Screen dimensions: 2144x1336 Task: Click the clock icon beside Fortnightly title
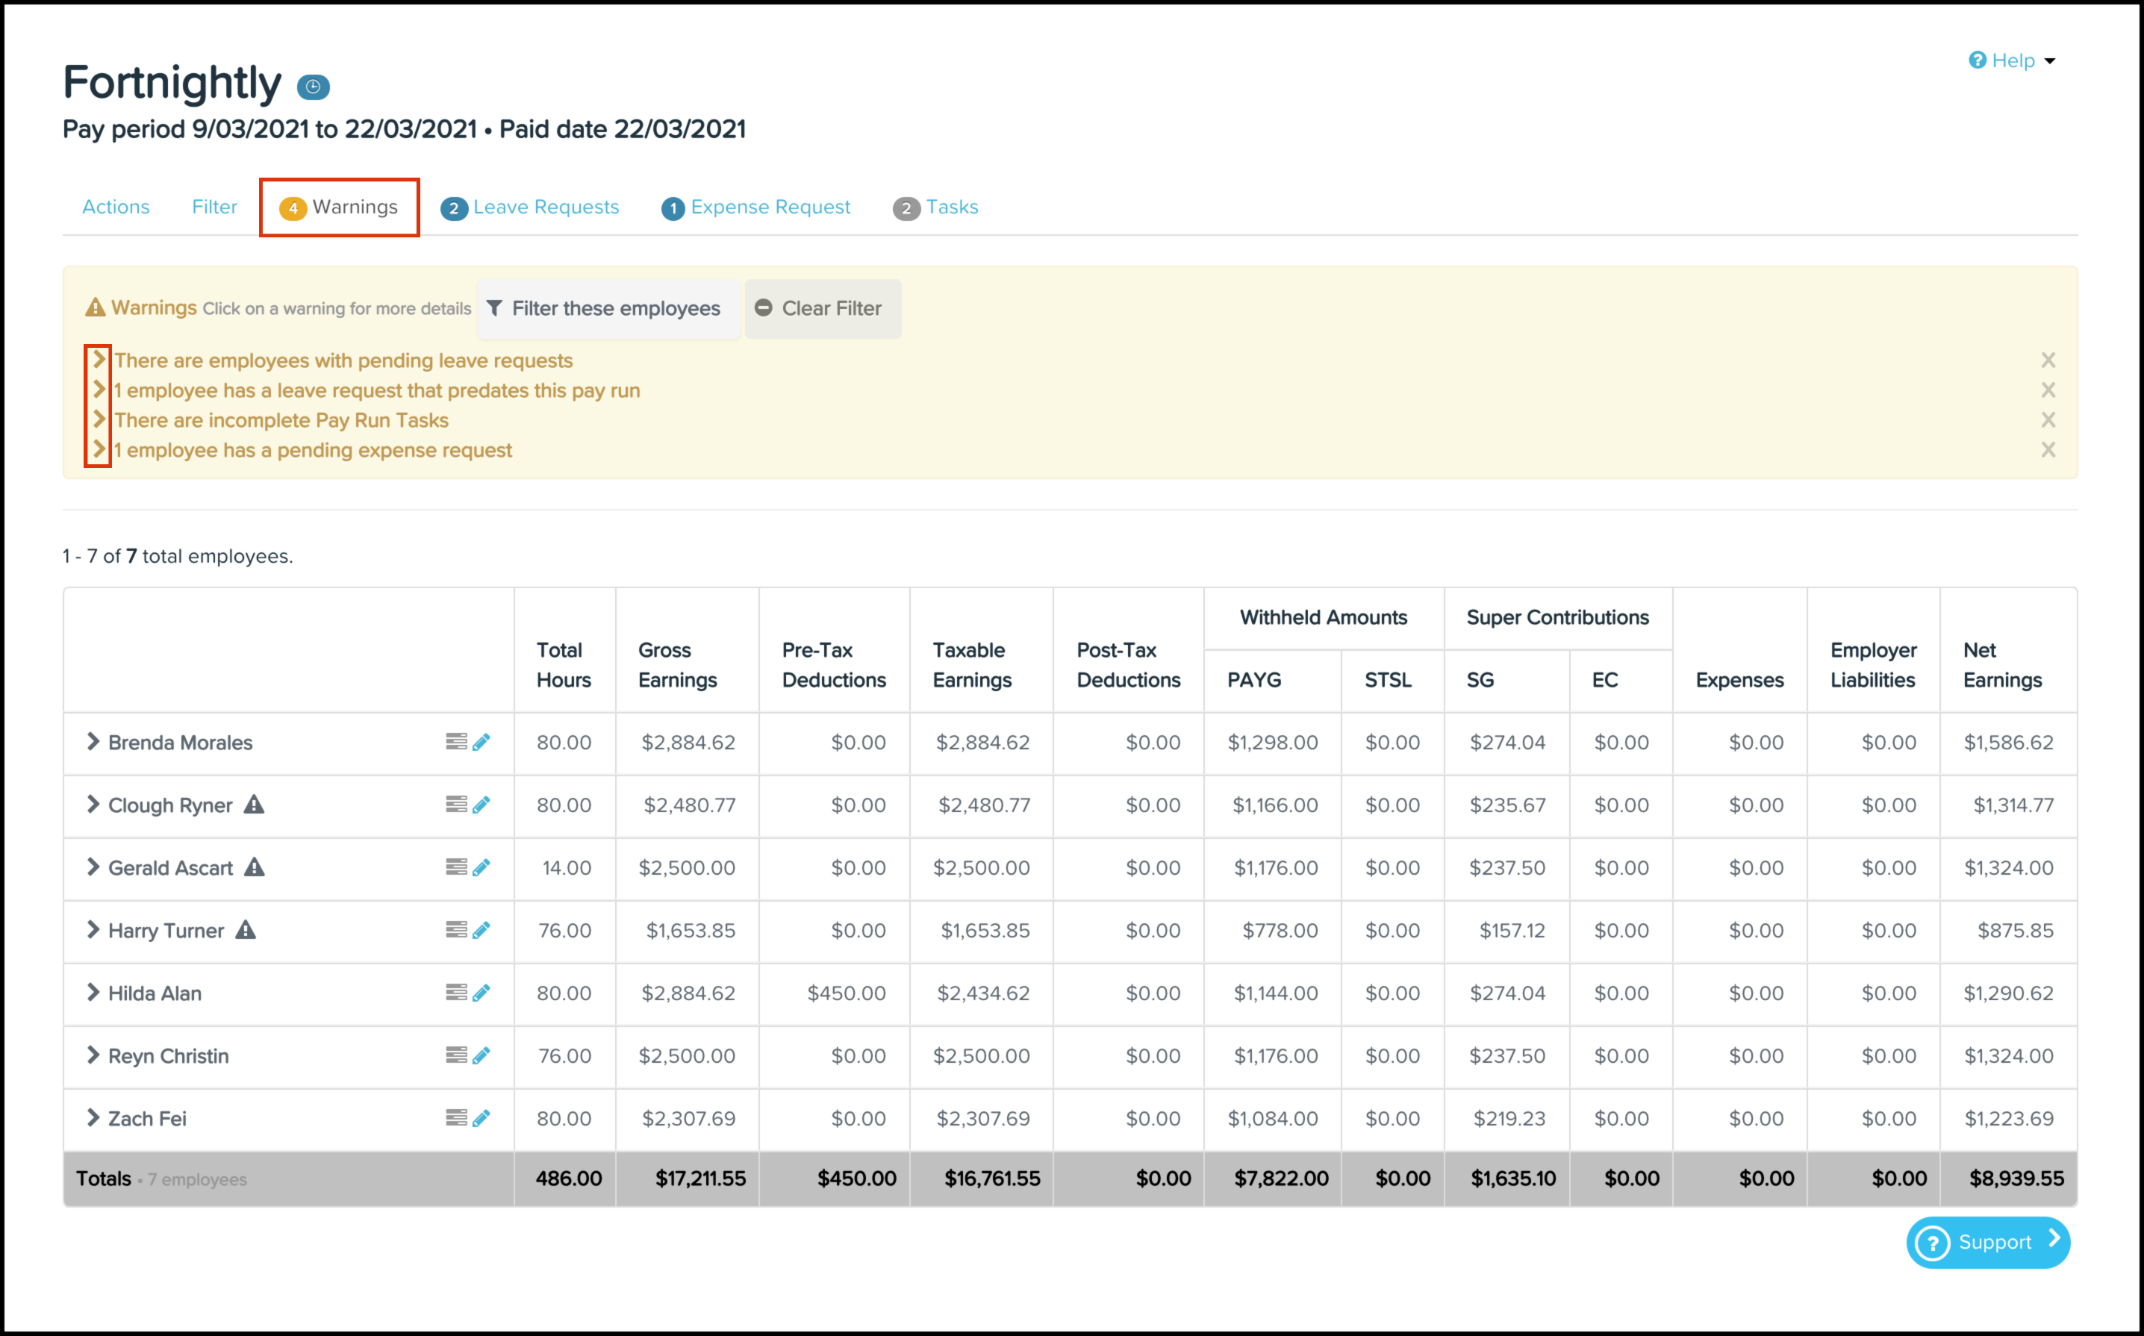tap(313, 87)
